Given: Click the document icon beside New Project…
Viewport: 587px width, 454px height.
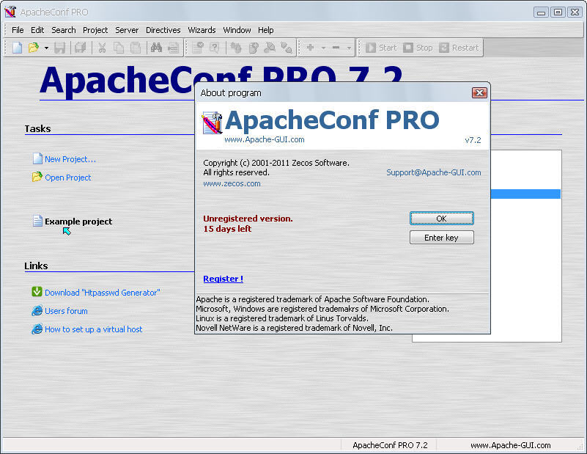Looking at the screenshot, I should (x=37, y=158).
